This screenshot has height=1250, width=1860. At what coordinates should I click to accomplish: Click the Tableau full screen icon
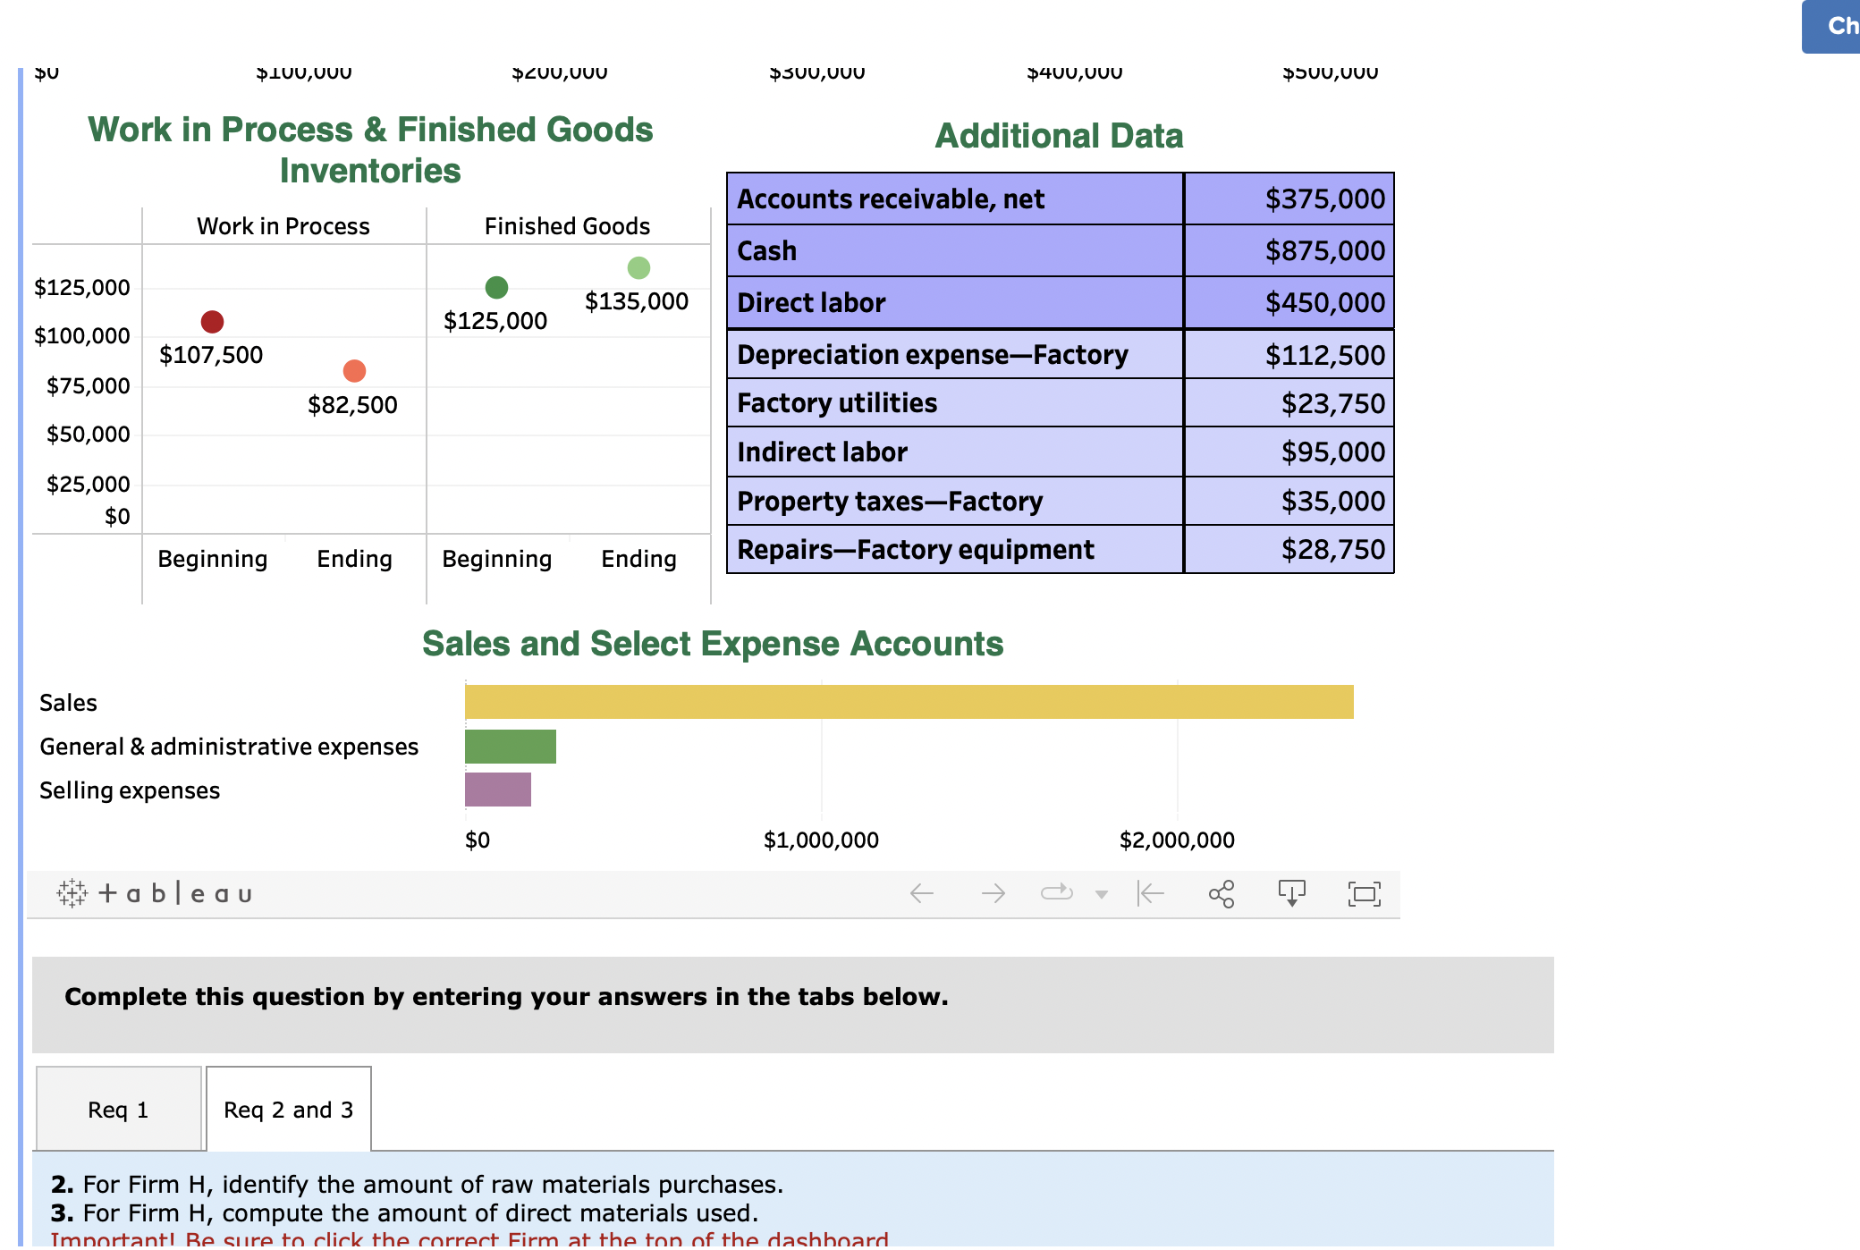click(1364, 893)
